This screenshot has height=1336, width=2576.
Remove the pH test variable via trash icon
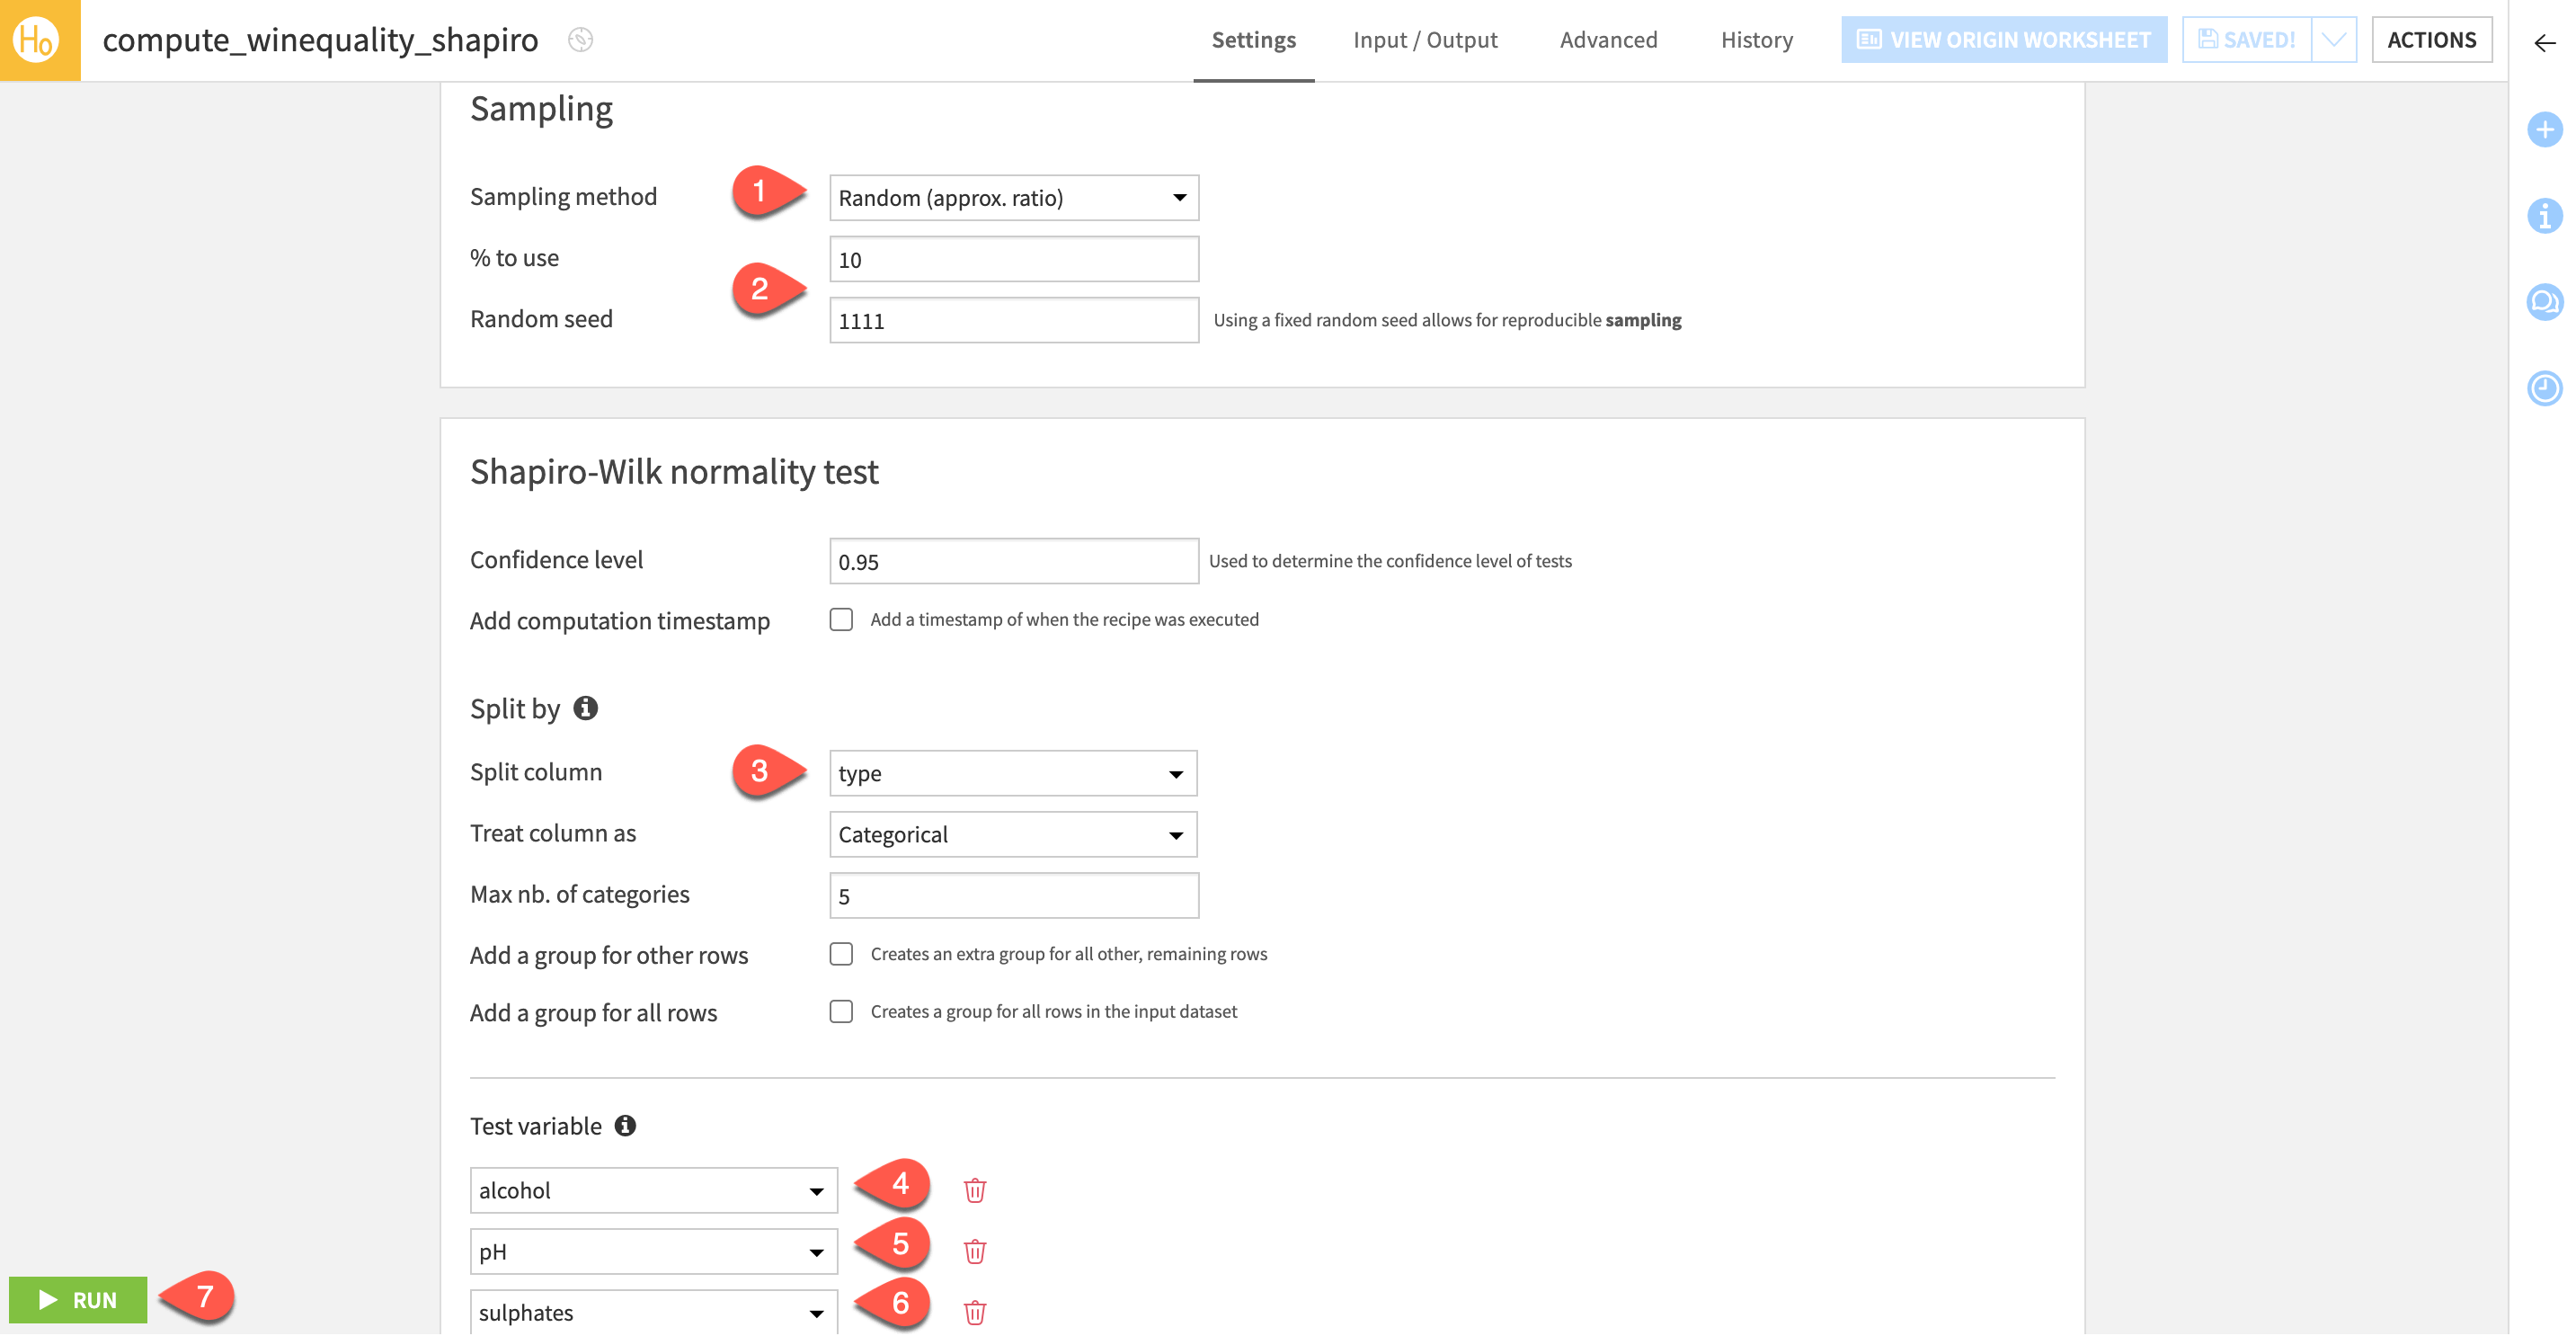click(974, 1251)
